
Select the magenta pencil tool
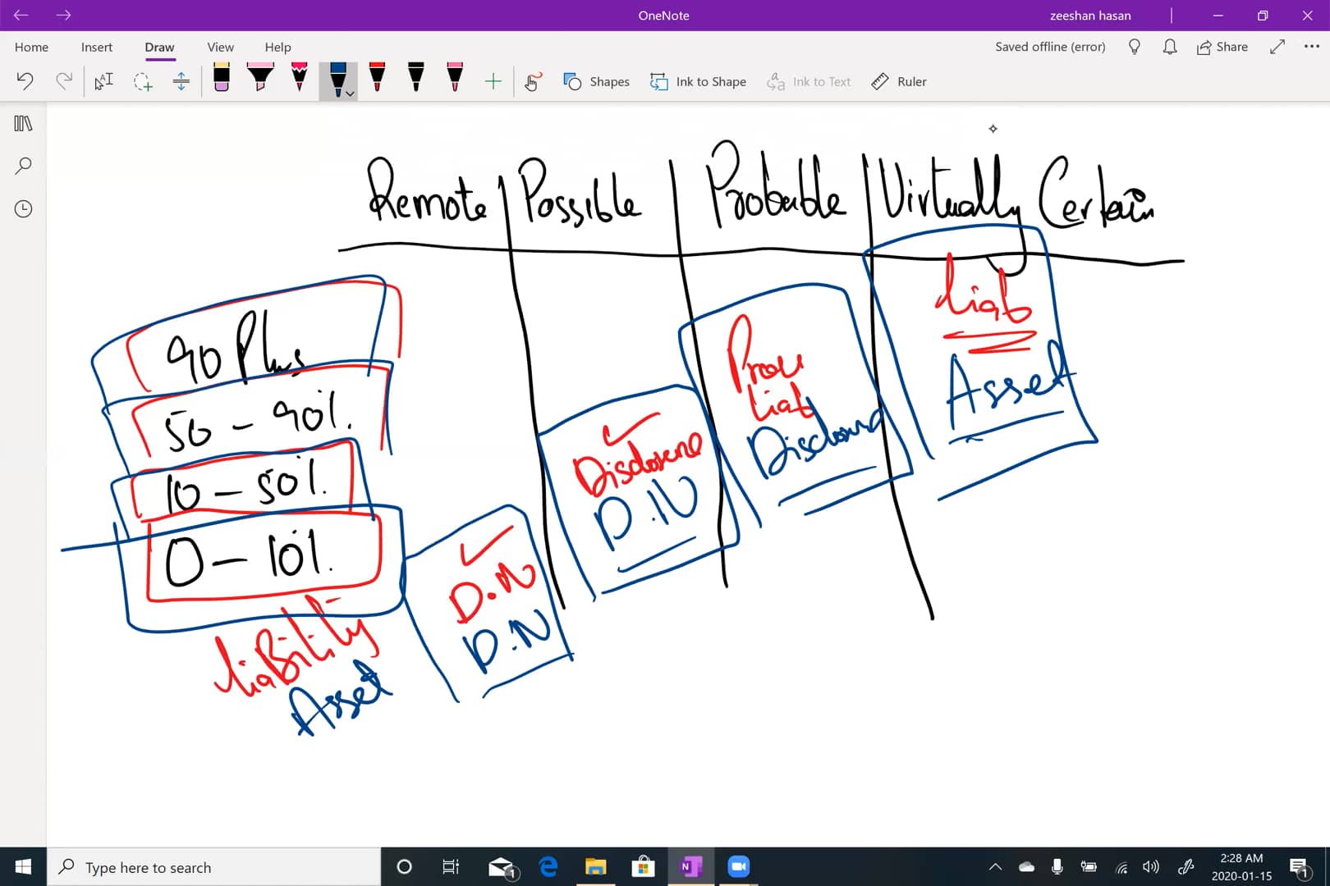pyautogui.click(x=300, y=77)
